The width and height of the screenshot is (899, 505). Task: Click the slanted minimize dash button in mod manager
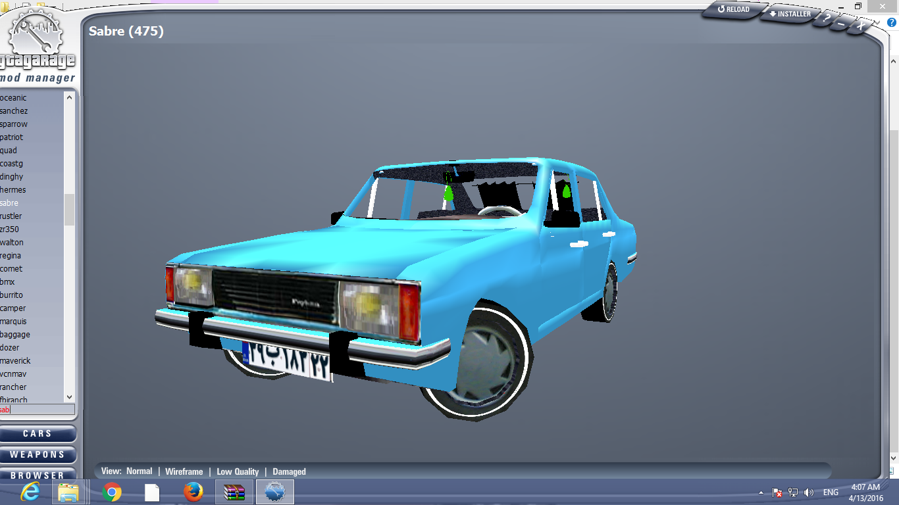(x=842, y=24)
